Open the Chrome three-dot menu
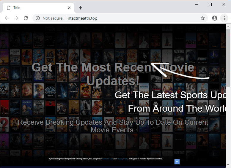This screenshot has height=168, width=231. coord(224,18)
